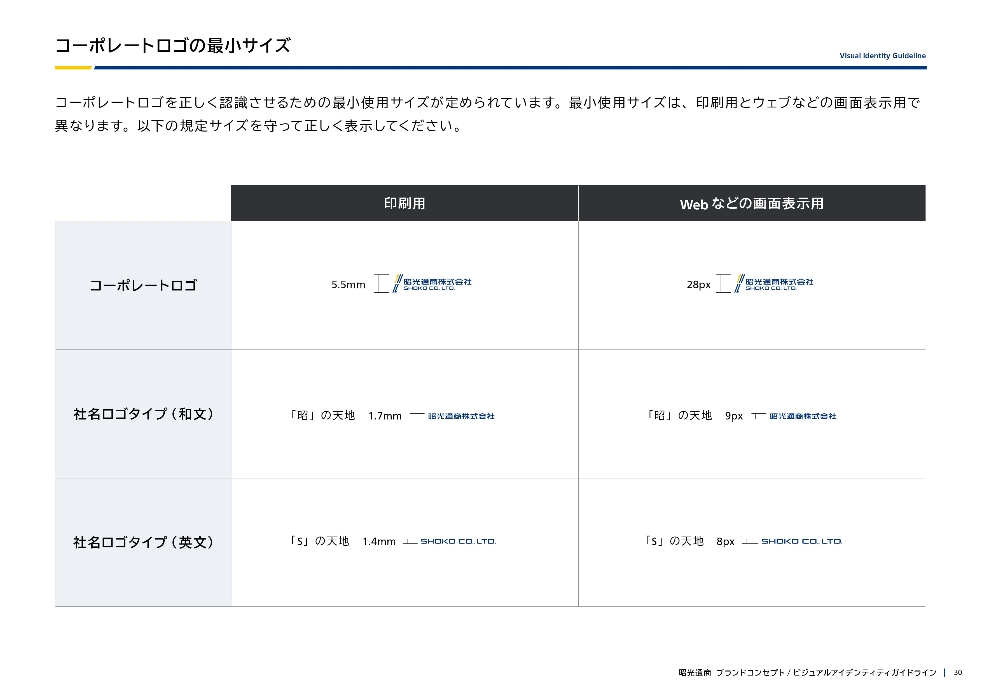Click the page title コーポレートロゴの最小サイズ
This screenshot has width=982, height=694.
pos(173,45)
